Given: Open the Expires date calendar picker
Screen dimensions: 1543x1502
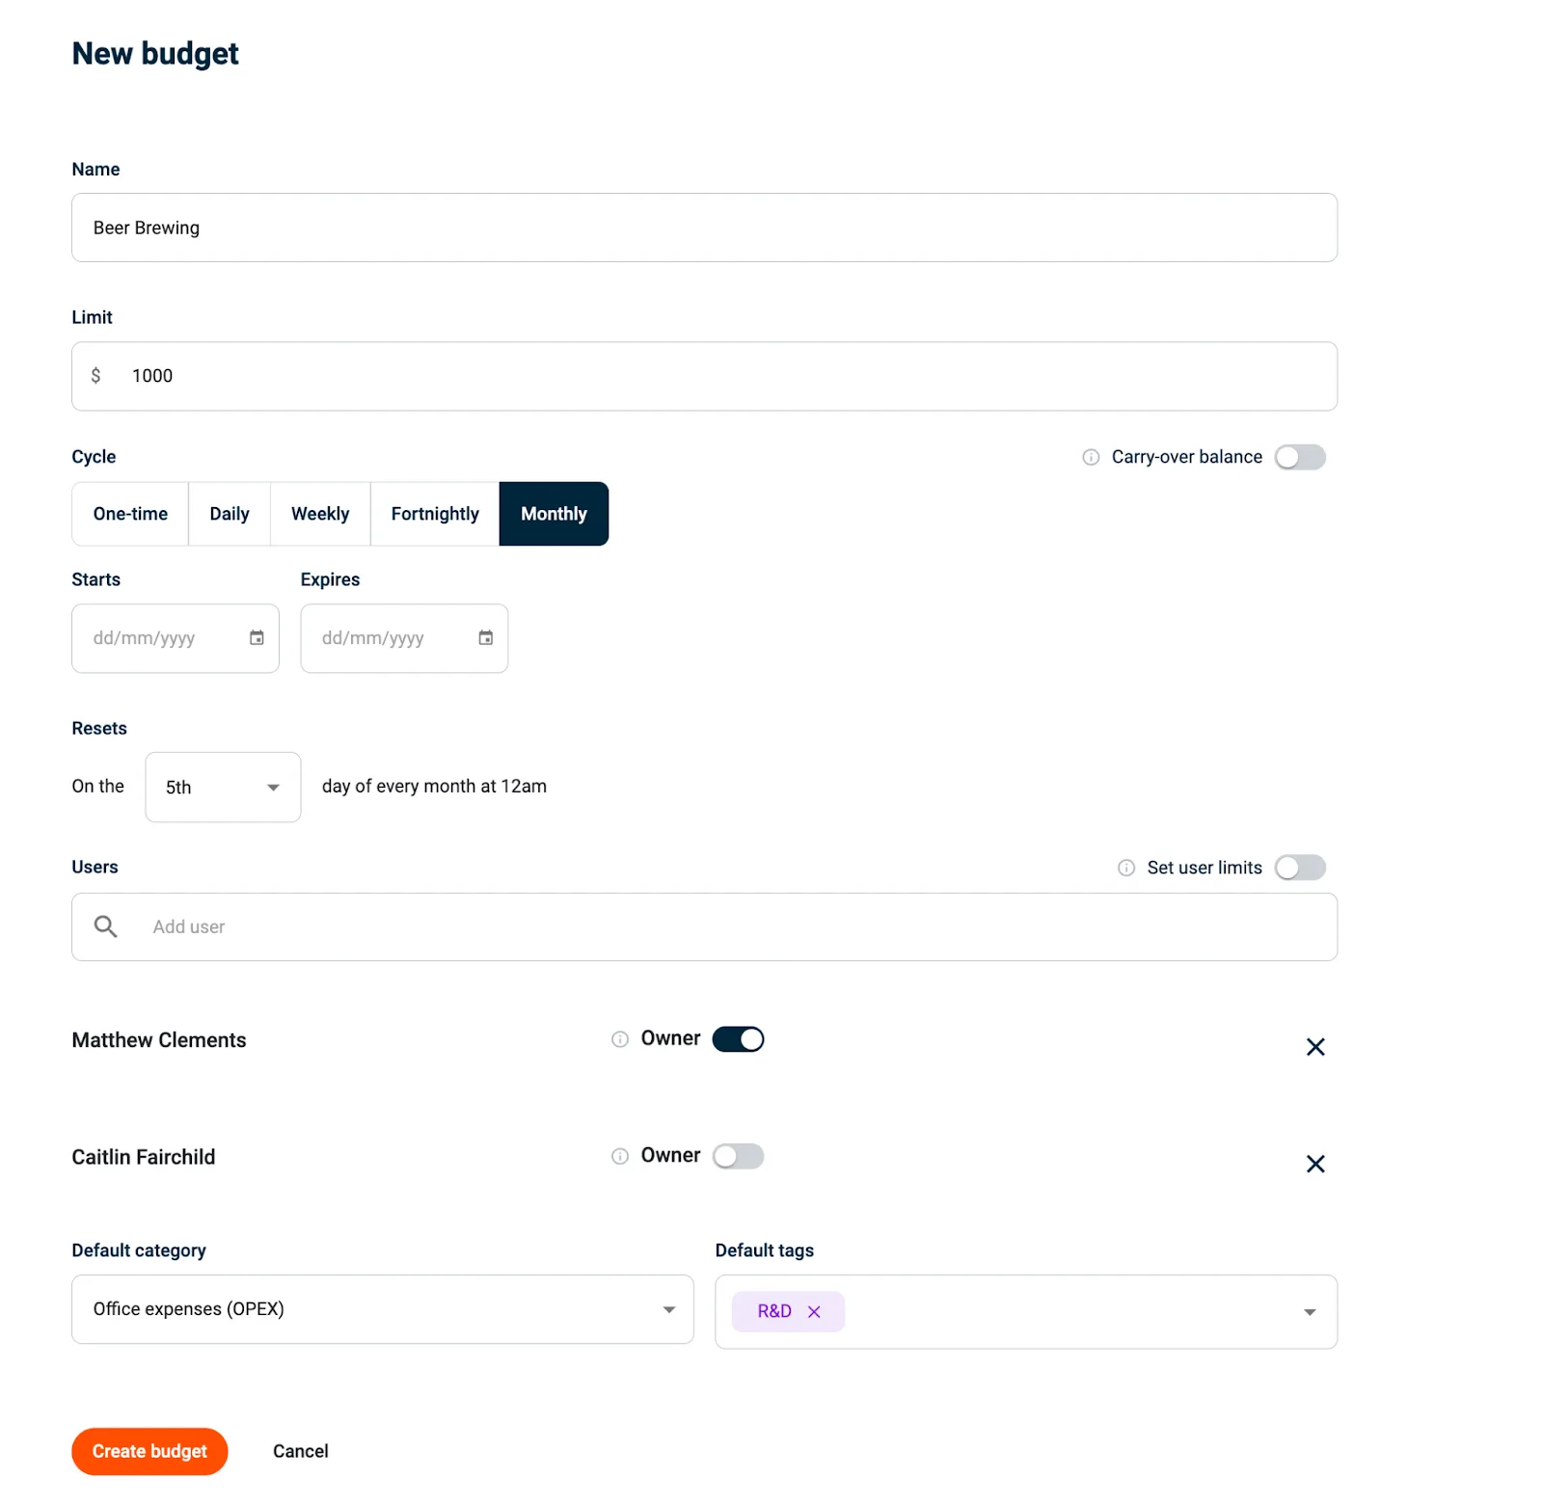Looking at the screenshot, I should (485, 637).
